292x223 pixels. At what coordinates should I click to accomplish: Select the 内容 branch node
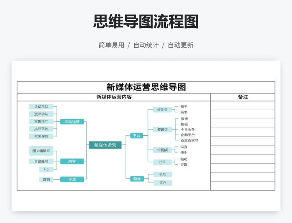[x=72, y=162]
